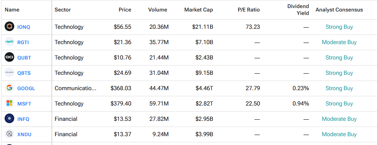Click RGTI's Moderate Buy consensus
The image size is (377, 145).
pyautogui.click(x=339, y=42)
